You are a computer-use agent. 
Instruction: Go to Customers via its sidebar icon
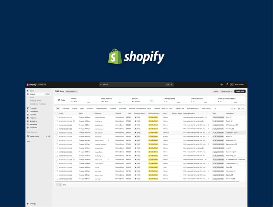28,111
